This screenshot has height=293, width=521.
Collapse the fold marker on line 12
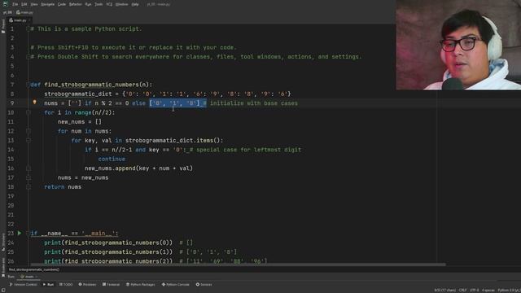[28, 131]
